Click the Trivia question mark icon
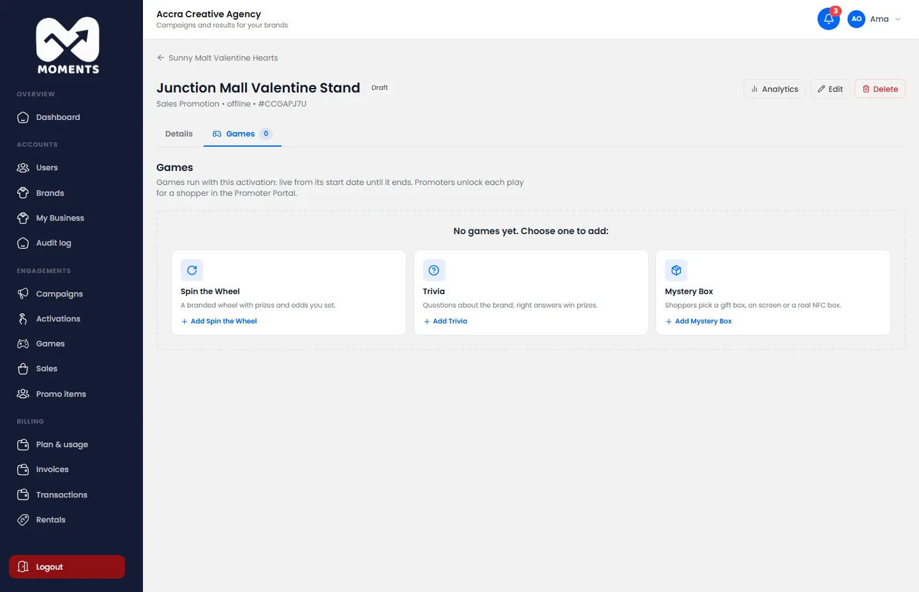The width and height of the screenshot is (919, 592). point(434,270)
